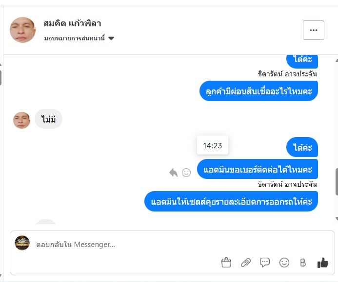Click the chat scrollbar thumb on right
Viewport: 338px width, 282px height.
coord(337,181)
